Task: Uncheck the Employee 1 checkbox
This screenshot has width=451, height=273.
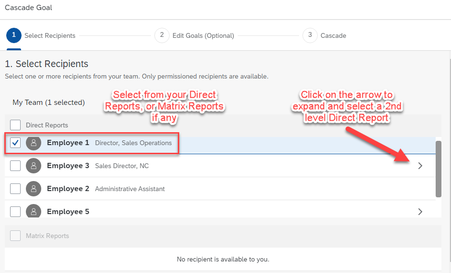Action: pyautogui.click(x=15, y=143)
